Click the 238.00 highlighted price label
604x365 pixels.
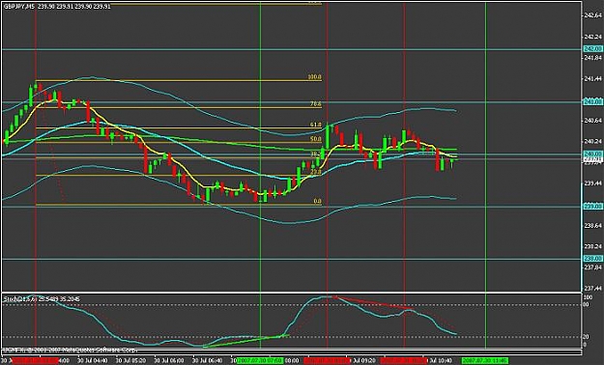click(x=592, y=259)
